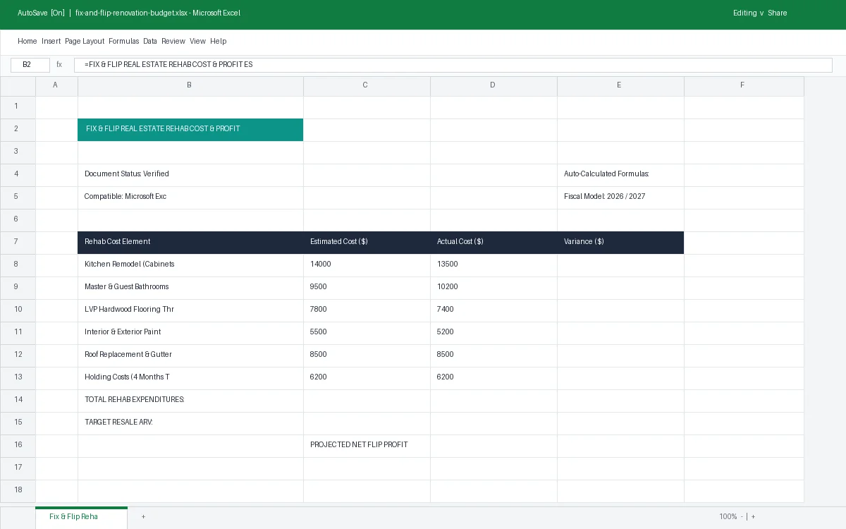
Task: Click into the formula bar
Action: click(x=453, y=65)
